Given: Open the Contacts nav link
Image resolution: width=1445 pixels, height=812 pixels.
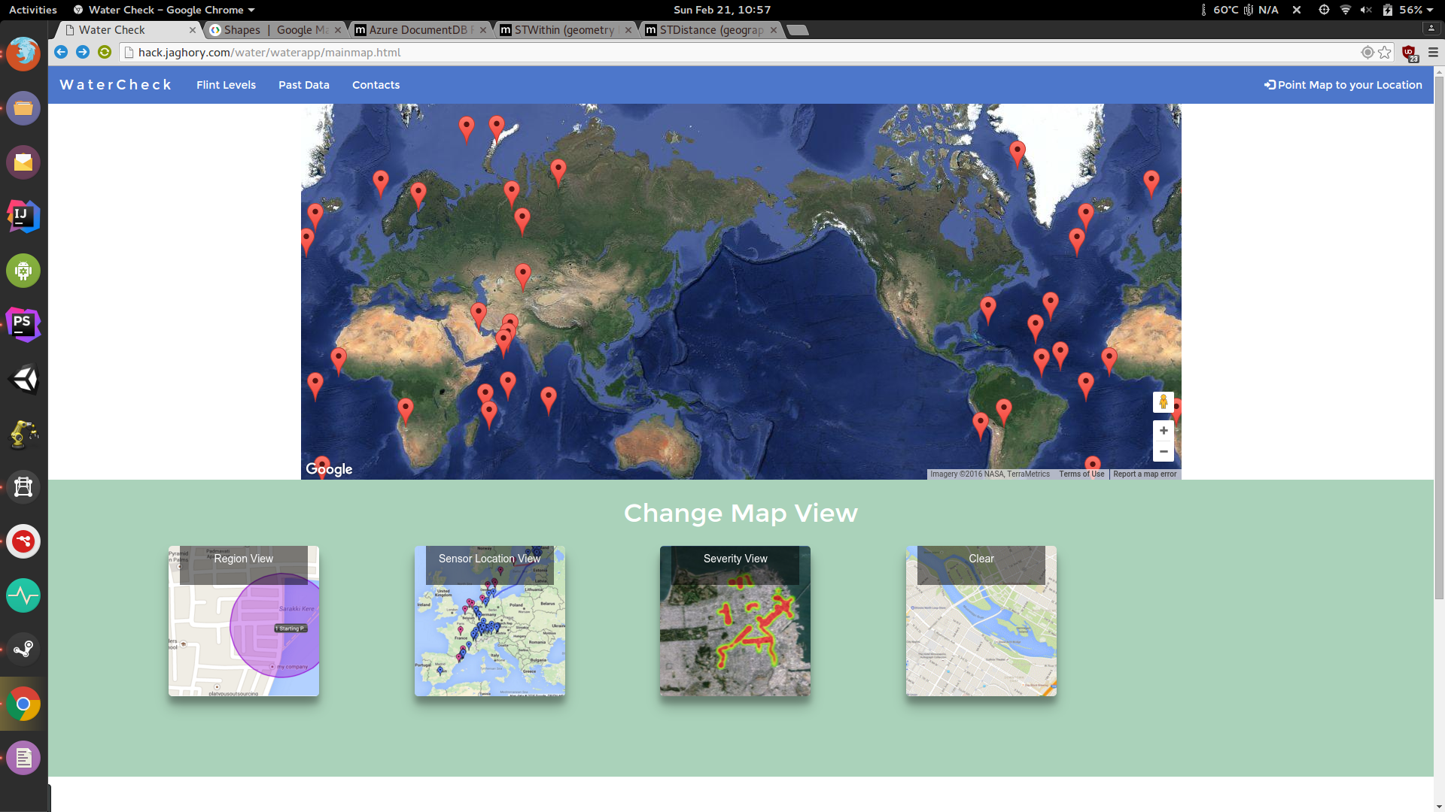Looking at the screenshot, I should [376, 85].
